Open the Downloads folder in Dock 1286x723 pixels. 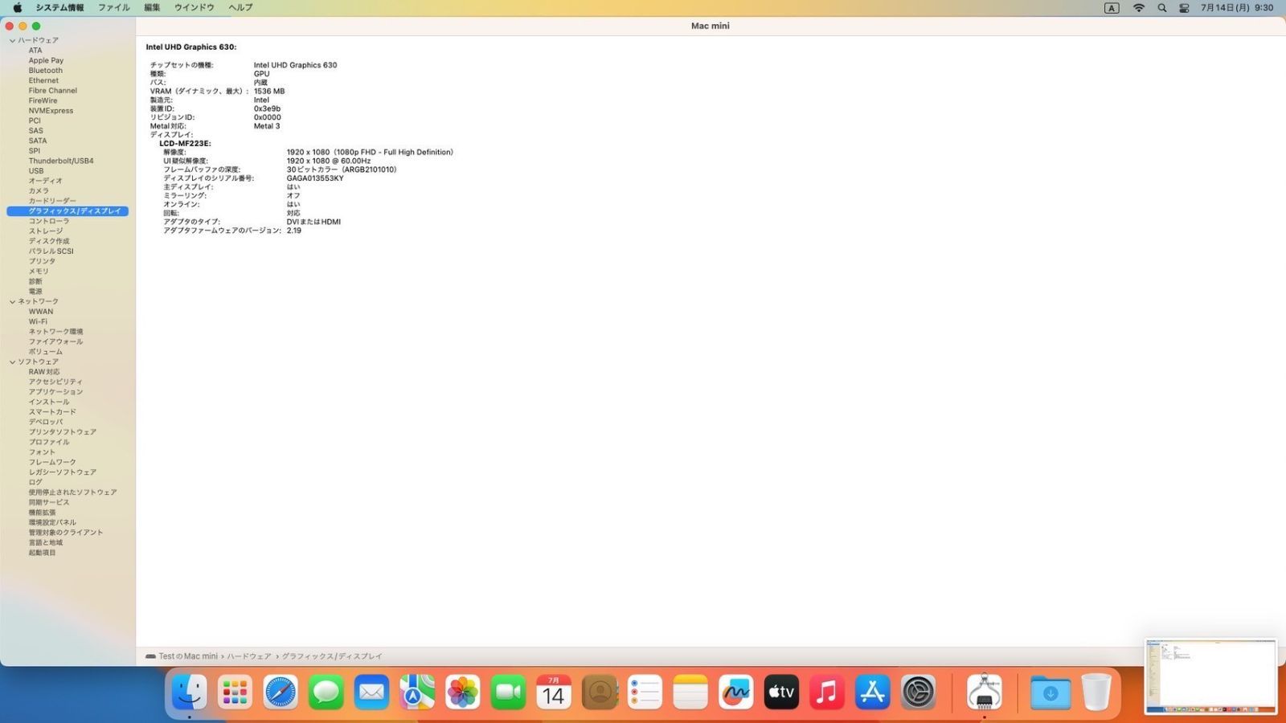(x=1051, y=692)
